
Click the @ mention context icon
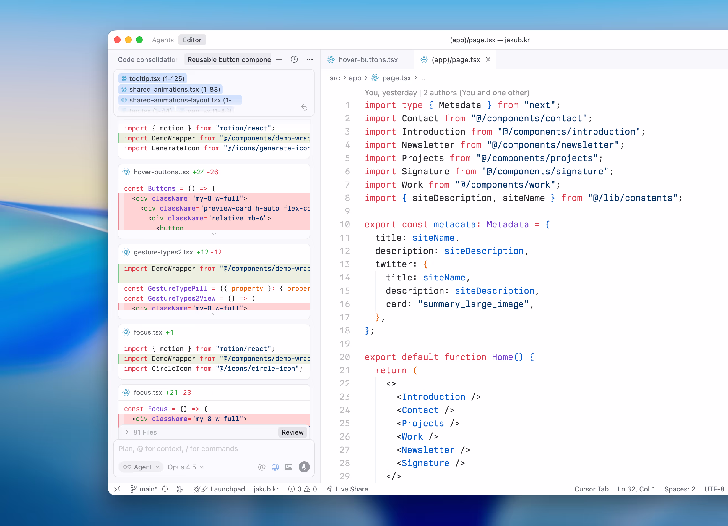(262, 467)
